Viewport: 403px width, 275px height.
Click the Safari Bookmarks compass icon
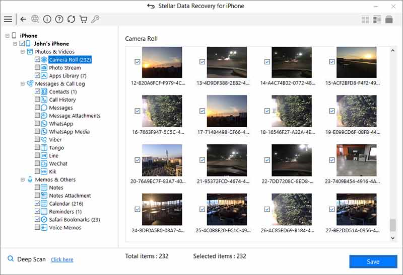point(44,219)
